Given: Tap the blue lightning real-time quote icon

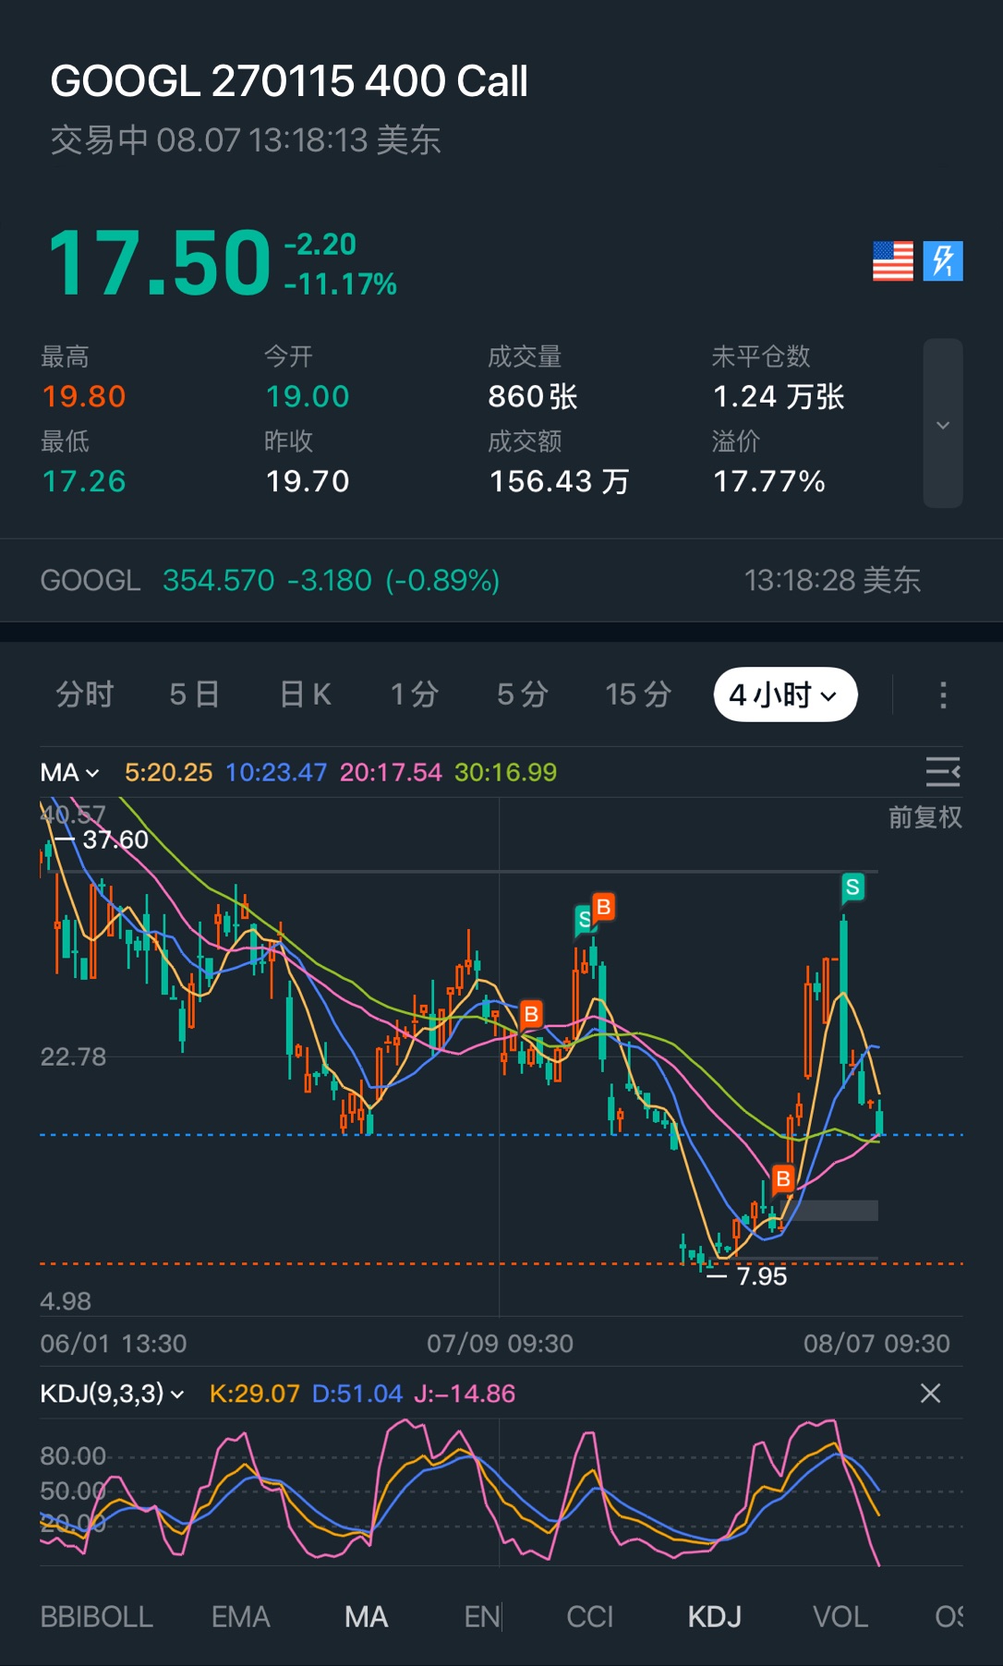Looking at the screenshot, I should [943, 261].
